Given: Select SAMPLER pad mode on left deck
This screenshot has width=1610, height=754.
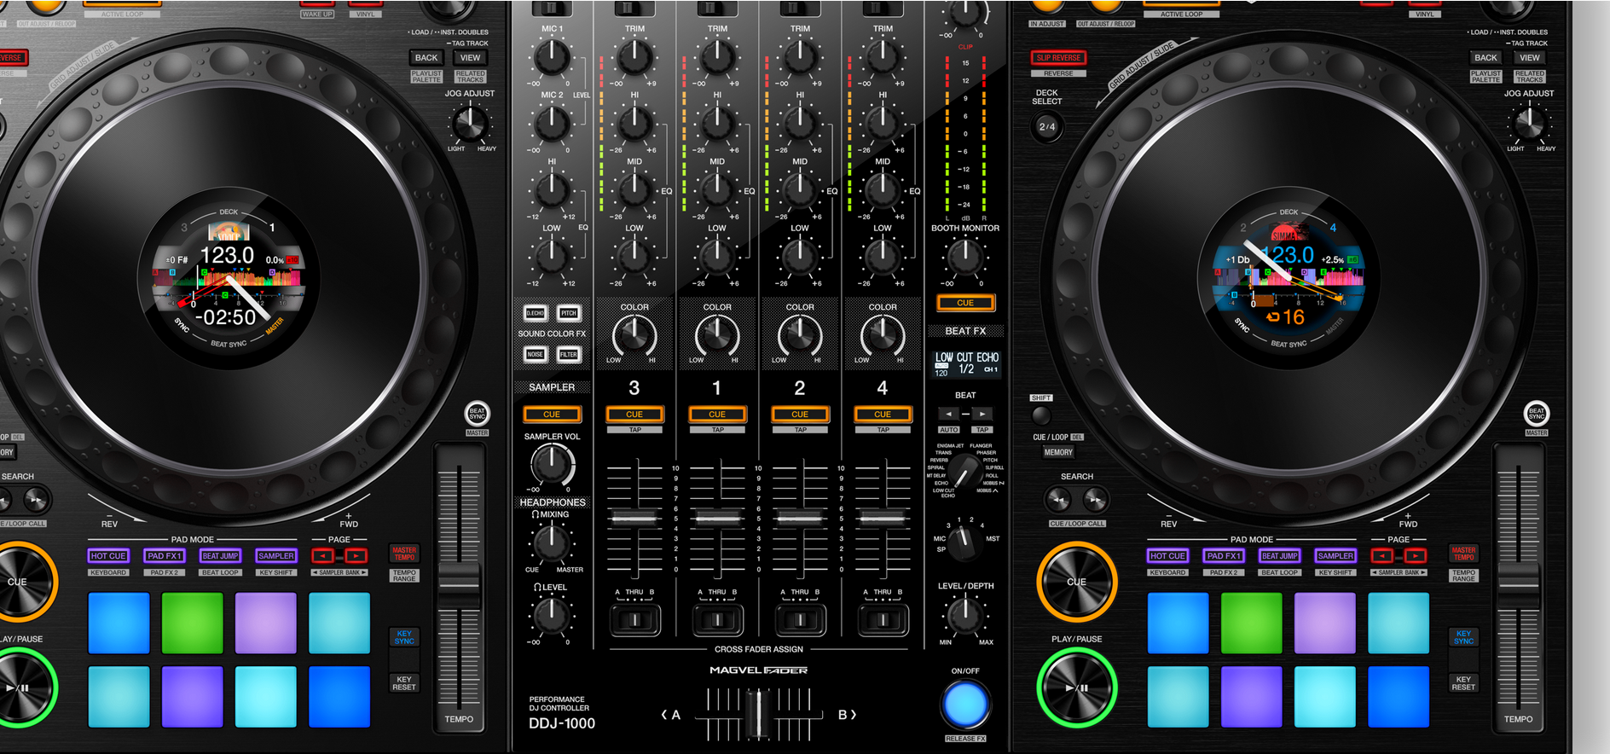Looking at the screenshot, I should [276, 556].
